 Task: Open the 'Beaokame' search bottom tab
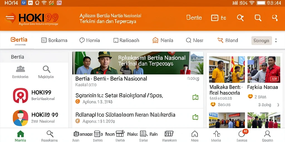point(50,136)
